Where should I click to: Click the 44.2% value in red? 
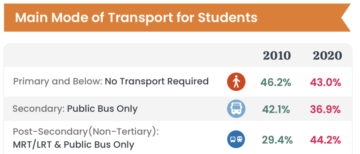(x=325, y=140)
